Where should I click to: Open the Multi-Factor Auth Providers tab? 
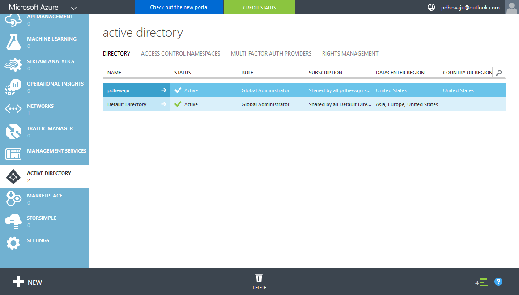(271, 54)
